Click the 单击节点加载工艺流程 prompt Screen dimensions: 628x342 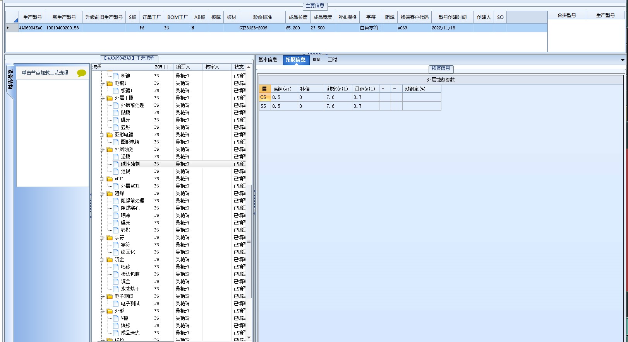[x=45, y=73]
